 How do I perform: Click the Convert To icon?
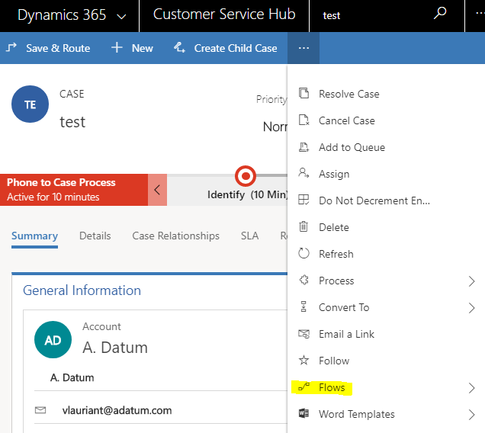304,306
